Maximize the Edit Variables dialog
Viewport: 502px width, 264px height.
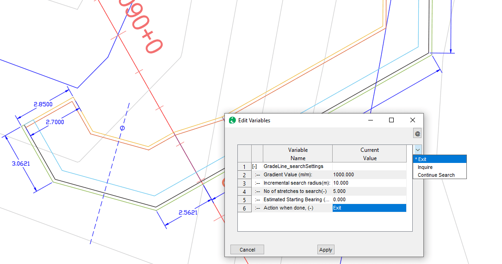[391, 120]
